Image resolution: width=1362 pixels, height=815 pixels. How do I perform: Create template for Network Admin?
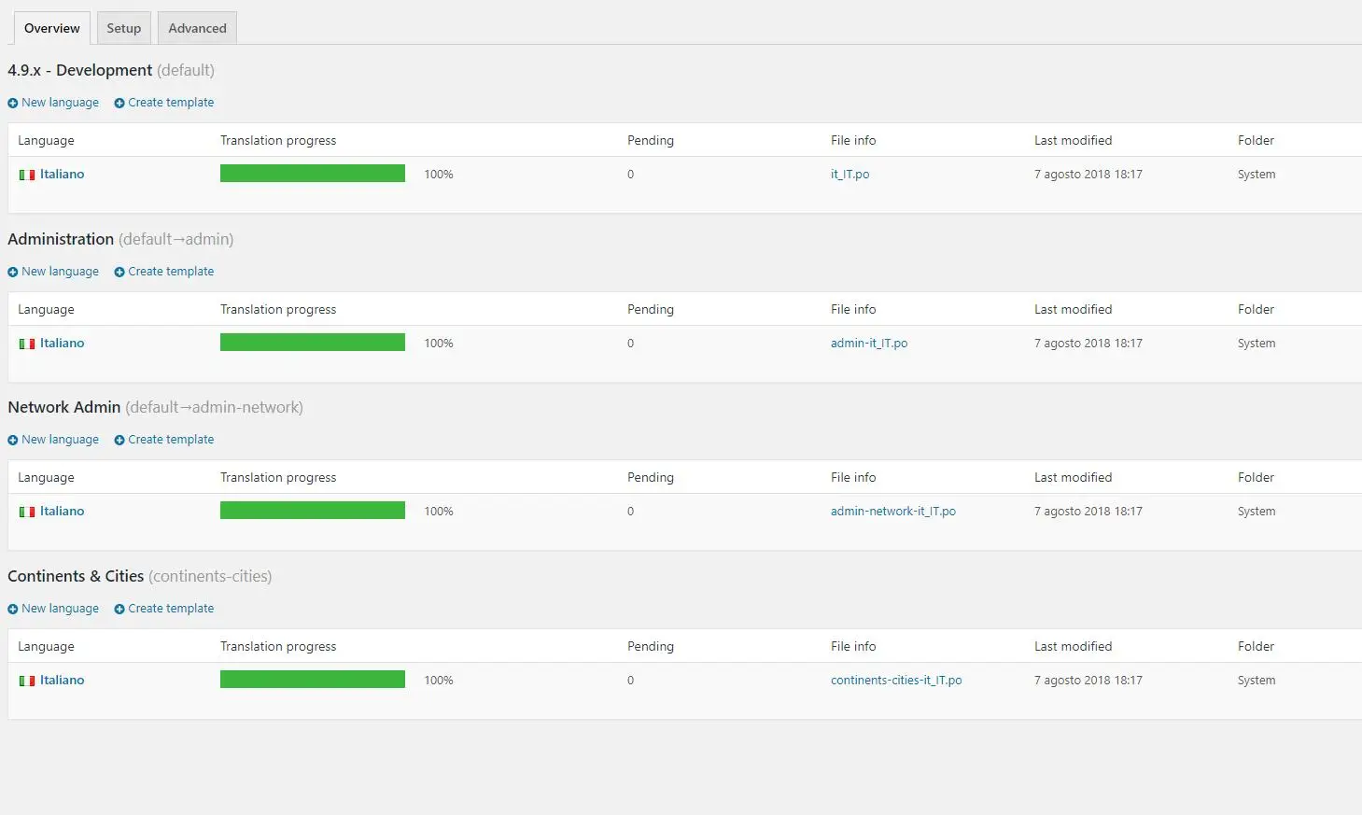click(164, 440)
